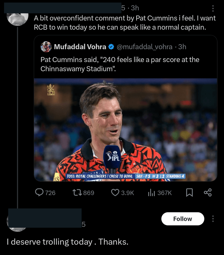This screenshot has height=255, width=224.
Task: Click Mufaddal Vohra's profile avatar
Action: pos(46,47)
